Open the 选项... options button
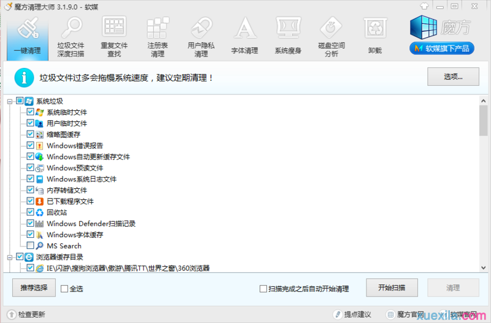 [x=453, y=77]
